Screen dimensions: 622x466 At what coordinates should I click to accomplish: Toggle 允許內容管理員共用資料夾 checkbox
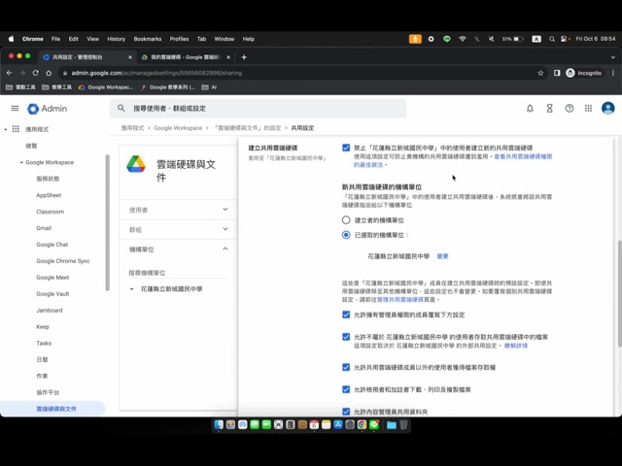(x=346, y=412)
